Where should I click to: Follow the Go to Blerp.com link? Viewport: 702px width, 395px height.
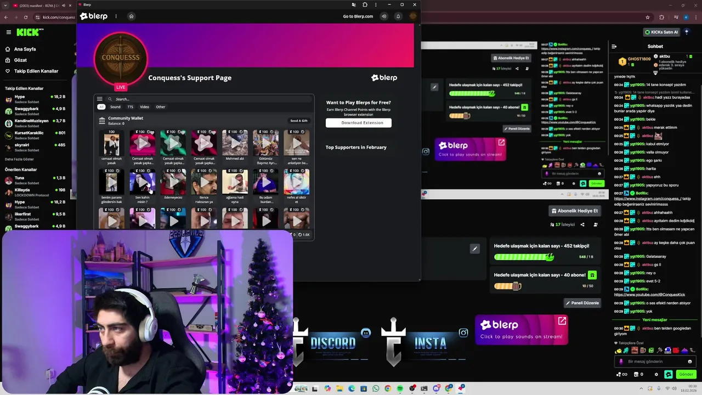[x=358, y=16]
